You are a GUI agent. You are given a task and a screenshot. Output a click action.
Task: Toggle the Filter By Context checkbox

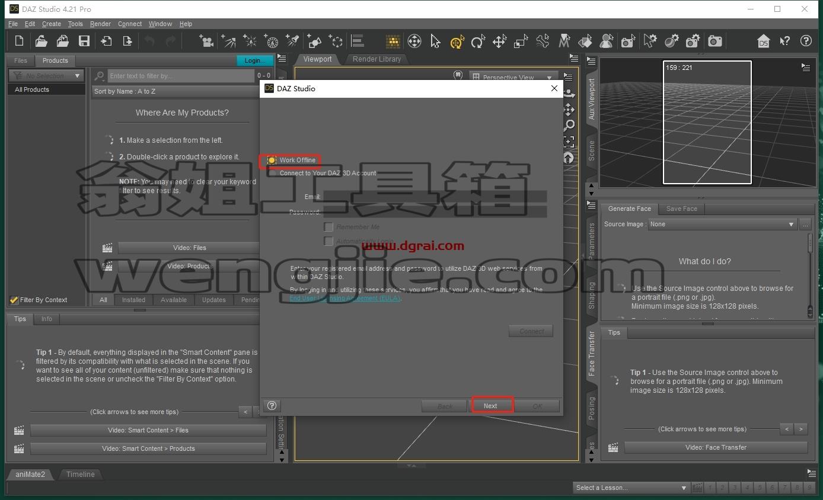pyautogui.click(x=14, y=300)
